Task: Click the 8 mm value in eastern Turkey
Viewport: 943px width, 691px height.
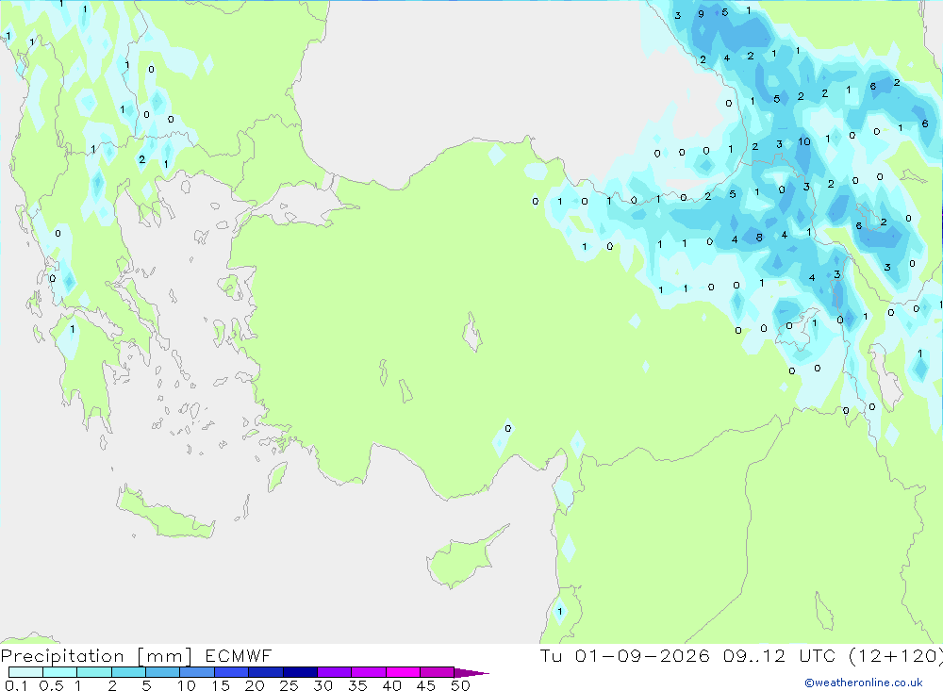Action: tap(759, 238)
